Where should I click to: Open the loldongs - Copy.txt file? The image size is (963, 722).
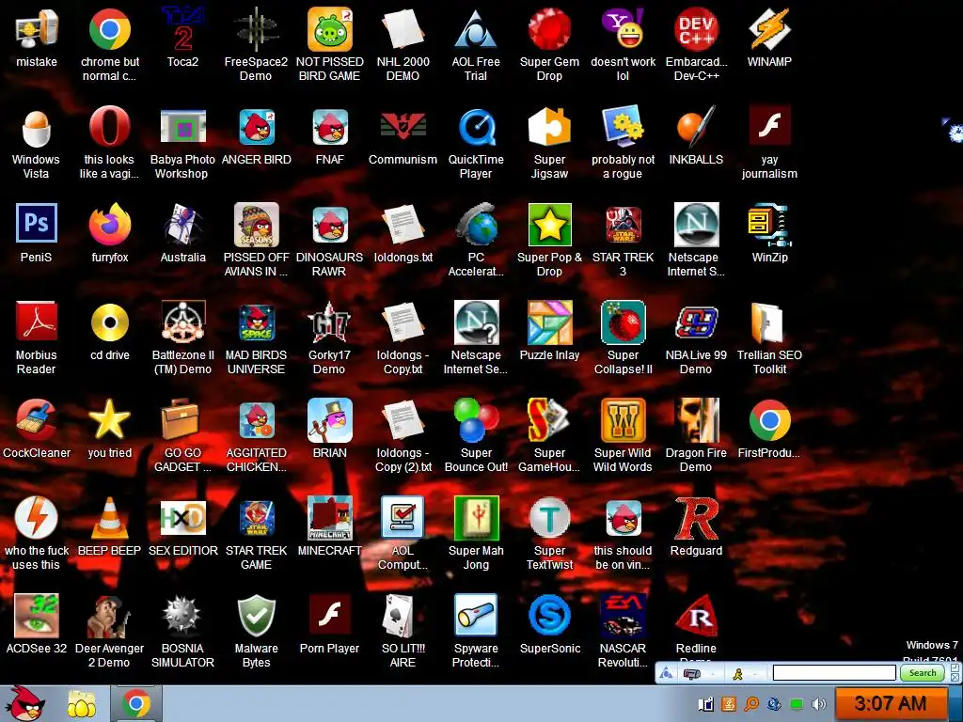pos(403,322)
